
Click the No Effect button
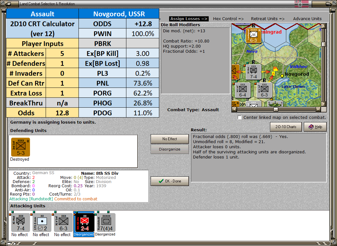click(169, 139)
